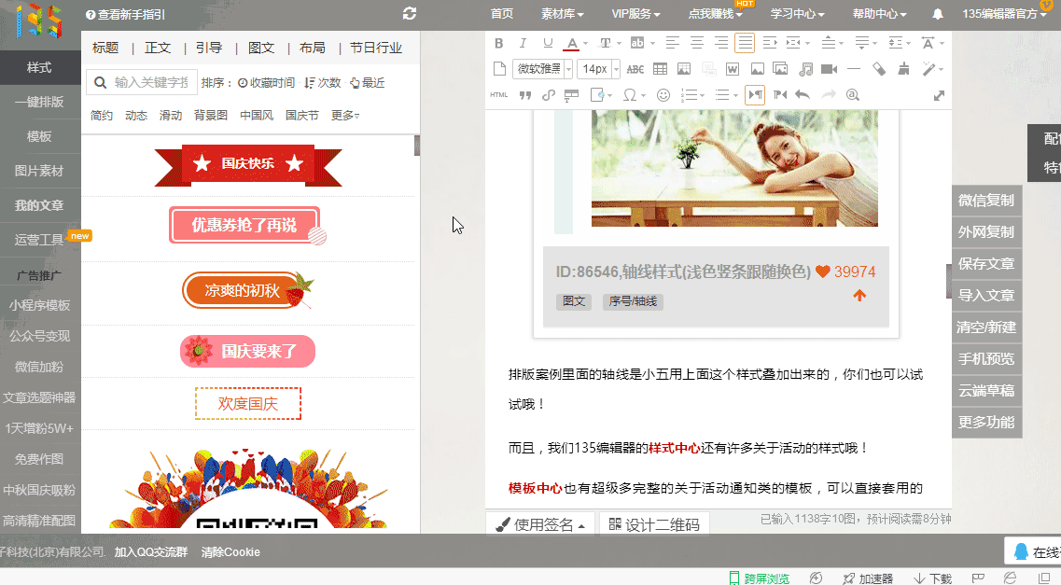Click the 保存文章 button

[986, 264]
